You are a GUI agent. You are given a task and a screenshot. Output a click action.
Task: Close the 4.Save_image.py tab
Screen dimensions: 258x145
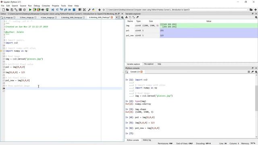(56, 17)
